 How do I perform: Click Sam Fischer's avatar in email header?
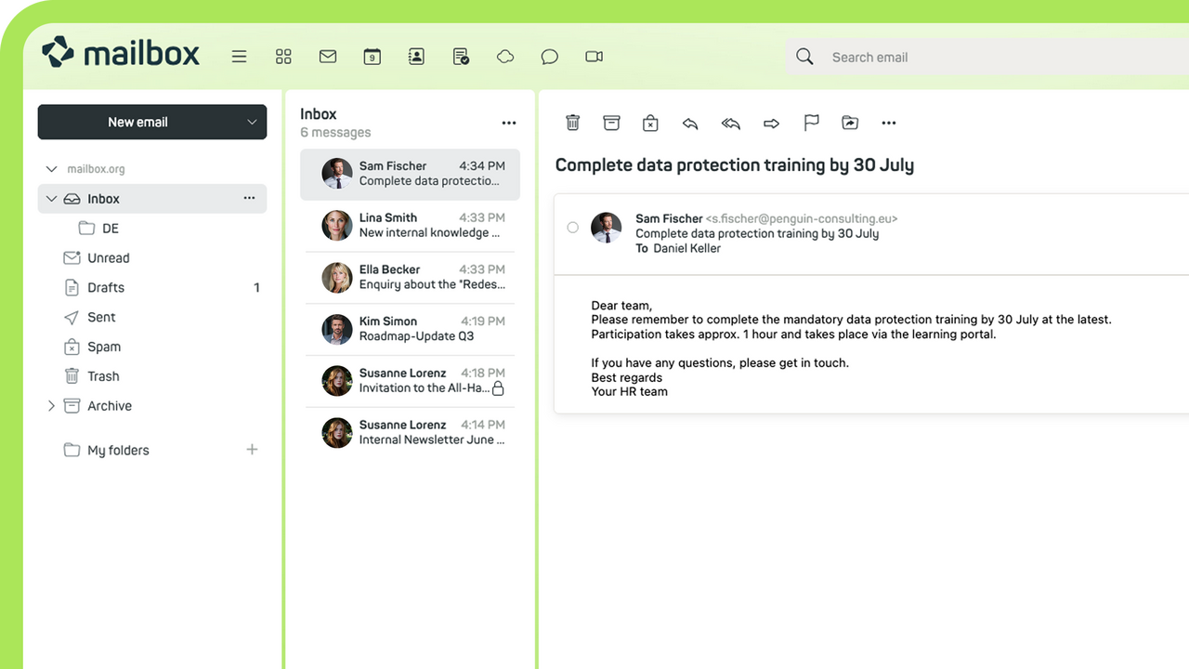(x=607, y=228)
